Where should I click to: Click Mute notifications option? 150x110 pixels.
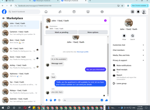click(128, 65)
